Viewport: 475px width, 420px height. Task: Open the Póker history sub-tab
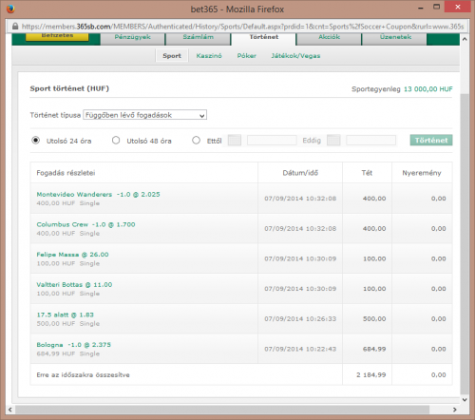coord(247,56)
